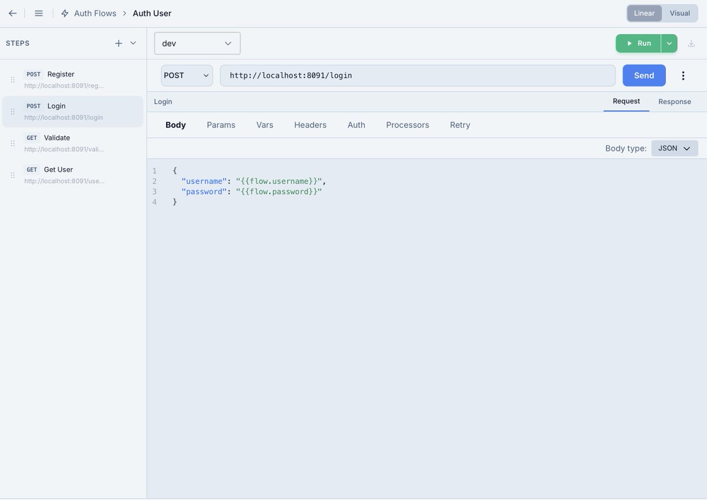The width and height of the screenshot is (707, 500).
Task: Select the Register step
Action: (72, 79)
